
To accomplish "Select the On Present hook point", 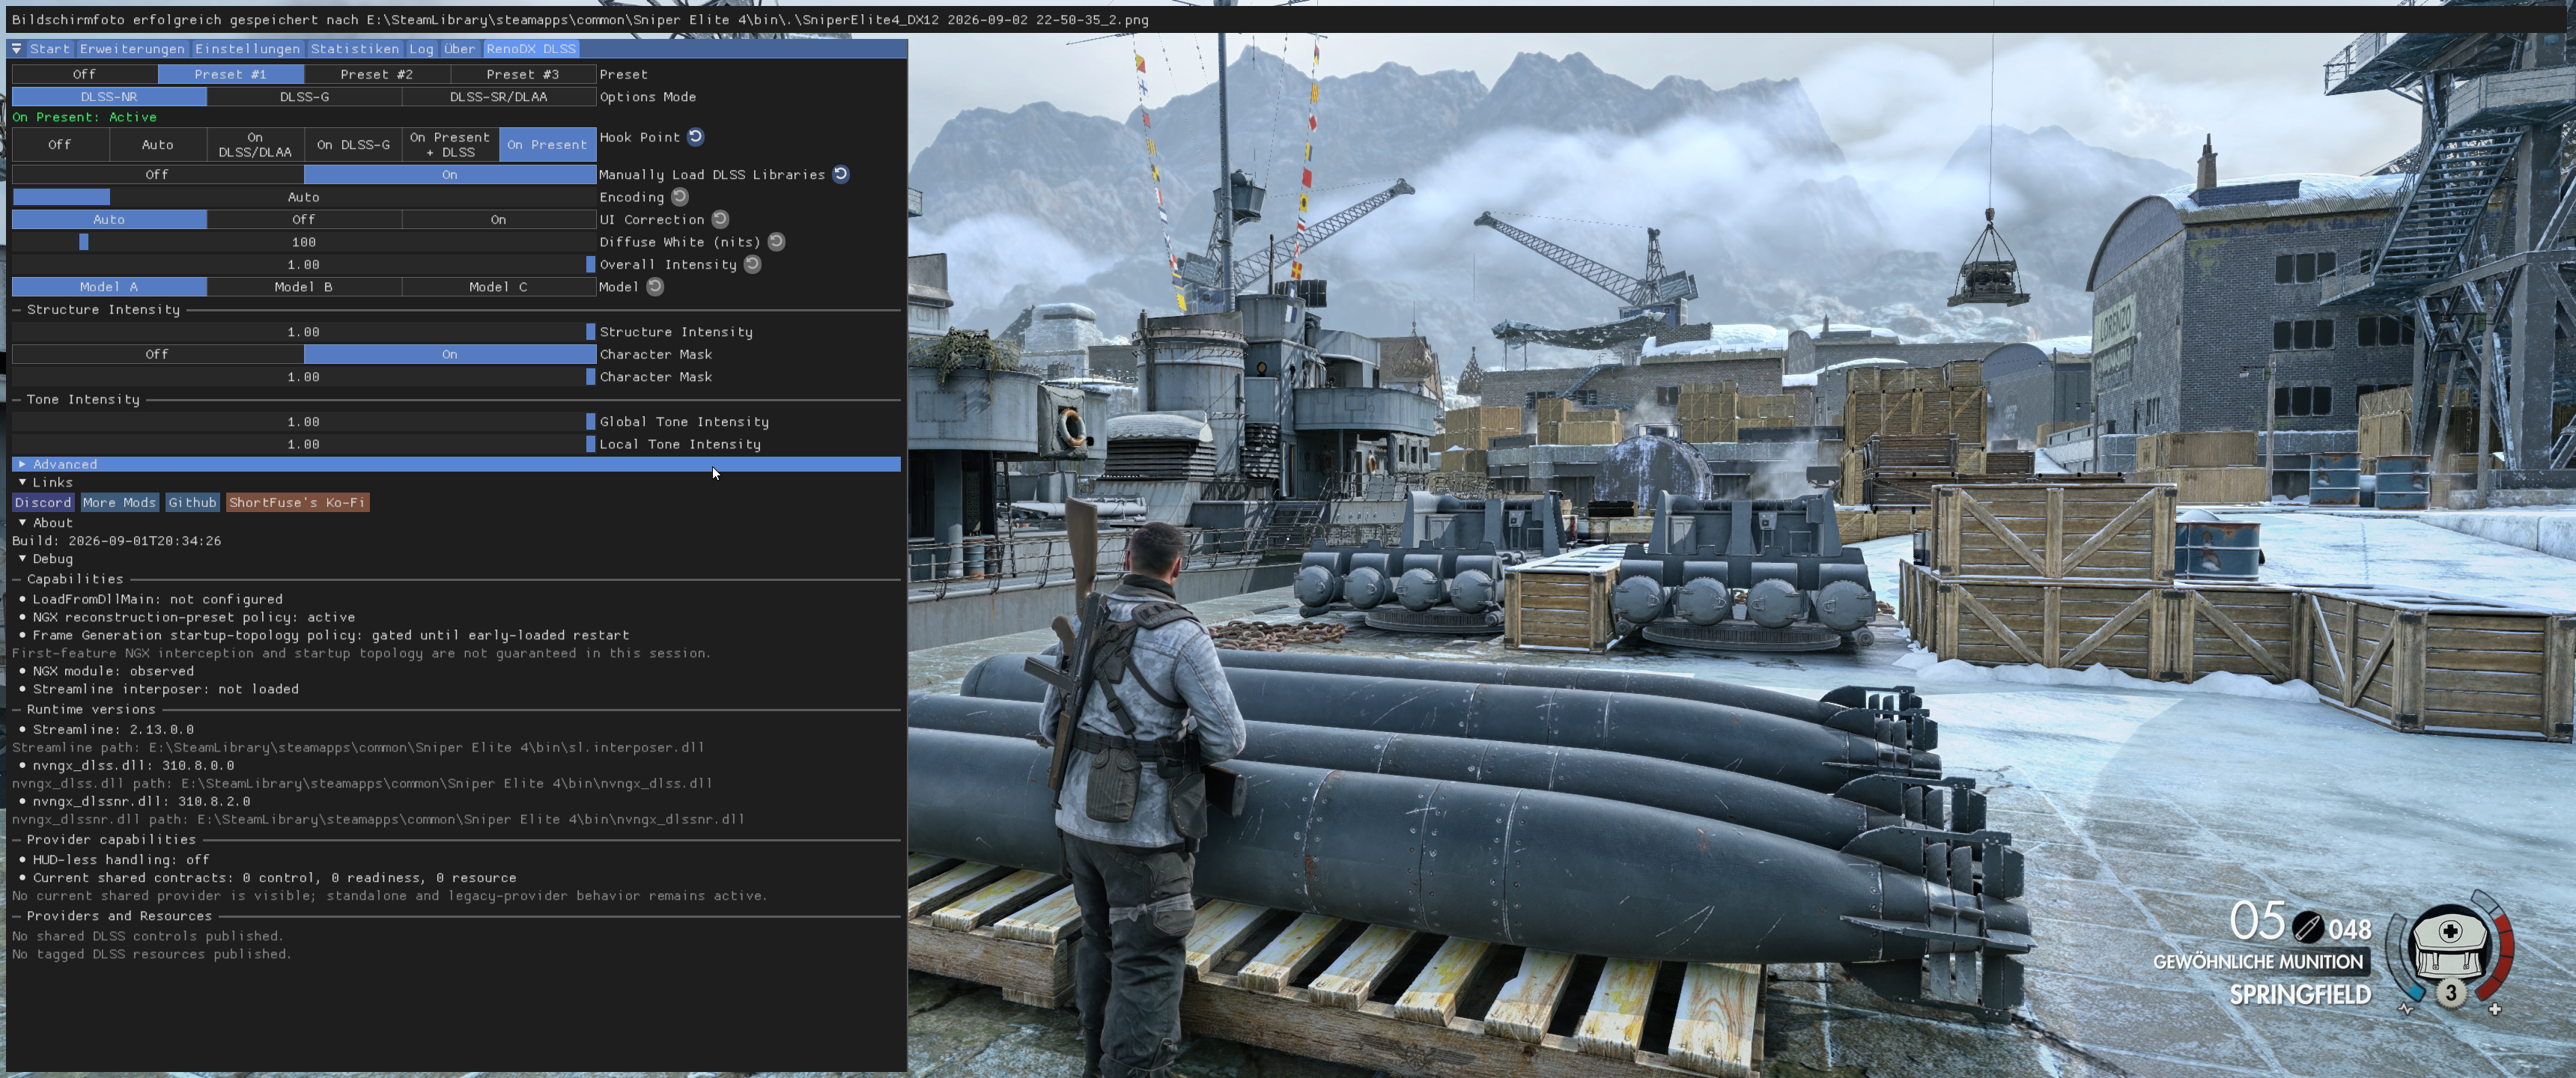I will [x=547, y=145].
